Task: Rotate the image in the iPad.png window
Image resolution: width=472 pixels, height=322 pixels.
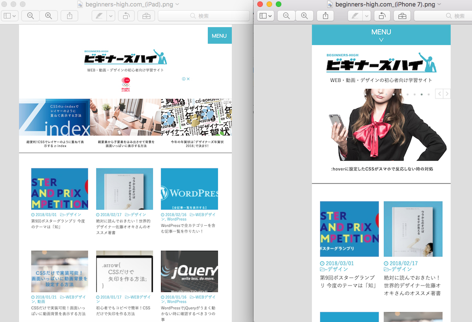Action: coord(126,16)
